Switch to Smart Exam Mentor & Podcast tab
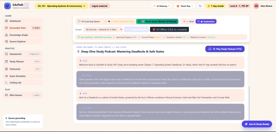The image size is (276, 132). coord(157,22)
